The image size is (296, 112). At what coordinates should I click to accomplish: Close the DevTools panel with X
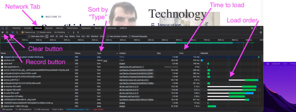(x=261, y=28)
